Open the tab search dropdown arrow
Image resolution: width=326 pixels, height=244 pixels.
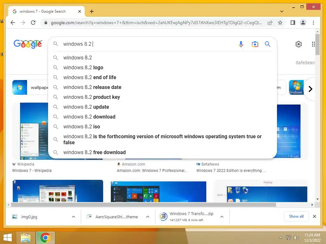(x=282, y=11)
